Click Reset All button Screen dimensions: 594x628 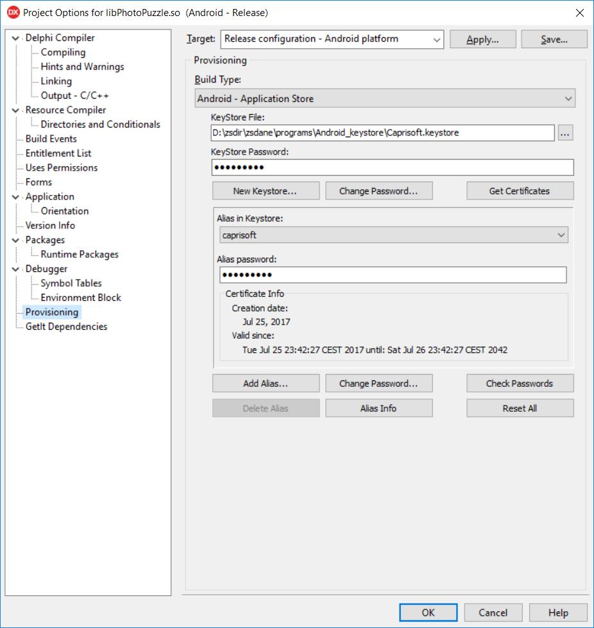point(520,408)
